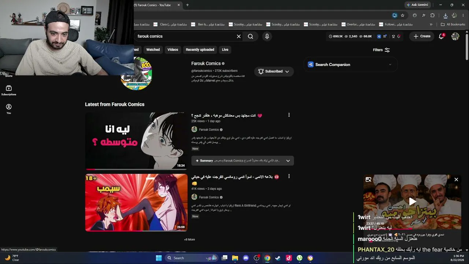Open options for the 41K views video
Viewport: 469px width, 264px height.
click(289, 176)
